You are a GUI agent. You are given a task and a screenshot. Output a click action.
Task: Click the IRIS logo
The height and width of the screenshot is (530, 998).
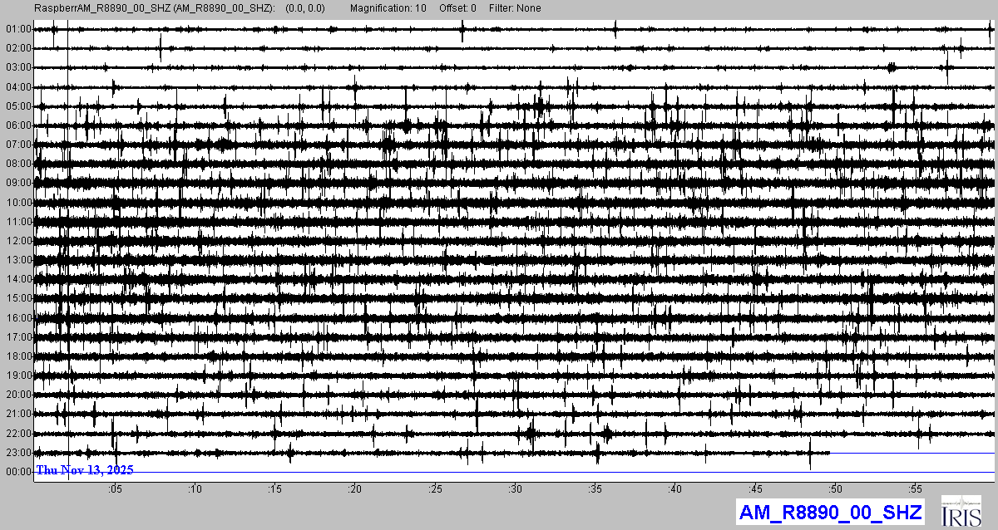(964, 511)
